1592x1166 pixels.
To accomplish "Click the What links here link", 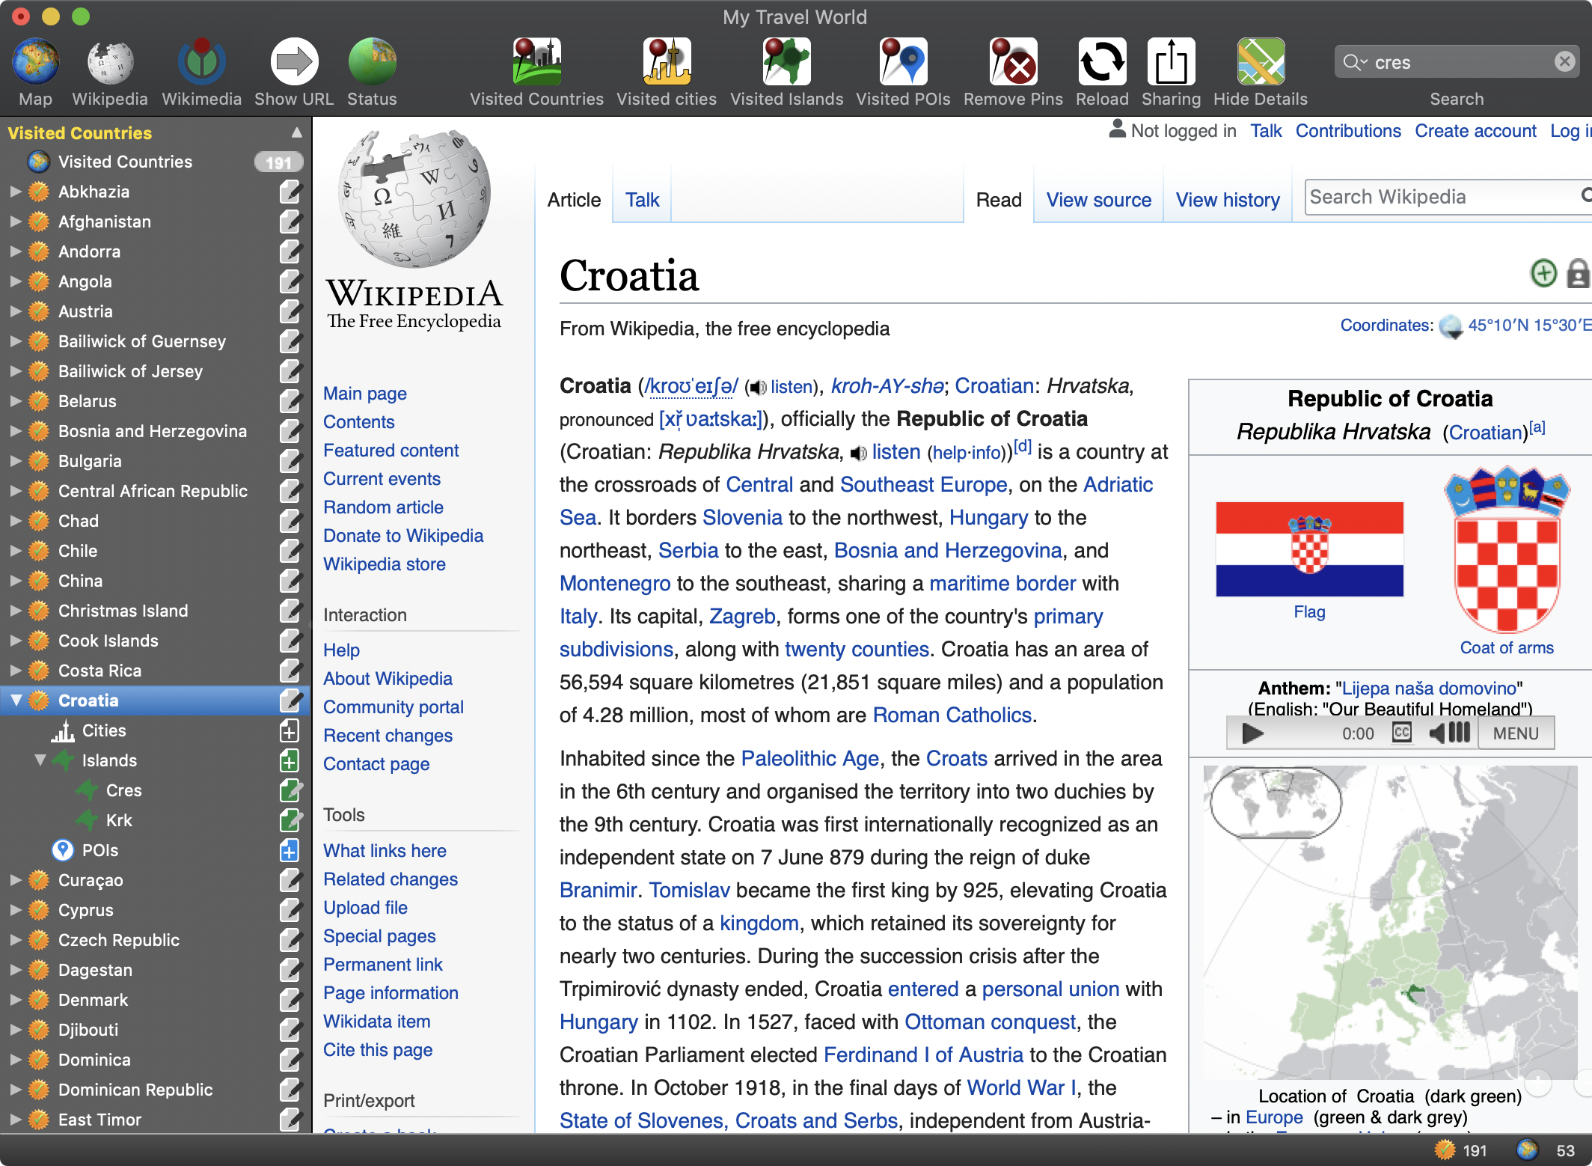I will [x=385, y=851].
